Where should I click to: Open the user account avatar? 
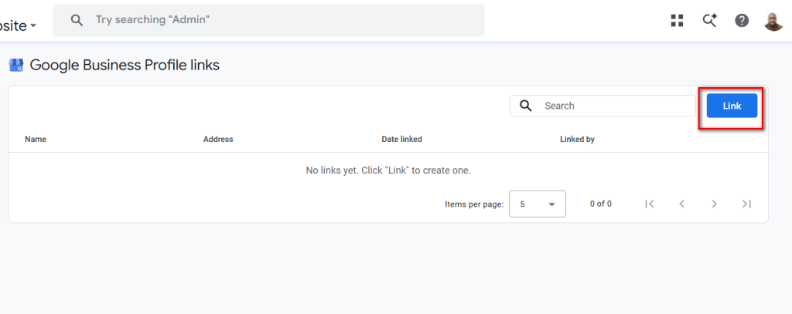773,21
